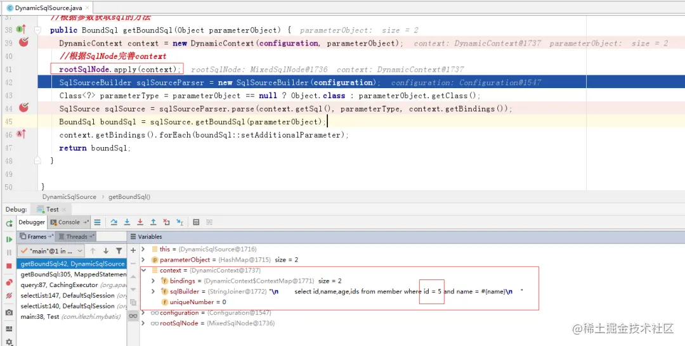Screen dimensions: 685x346
Task: Remove watch with the minus icon
Action: [x=133, y=263]
